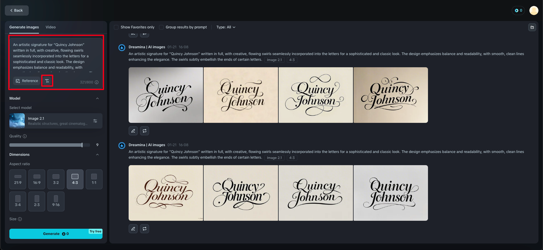Click the Reference button
The height and width of the screenshot is (250, 543).
tap(27, 81)
